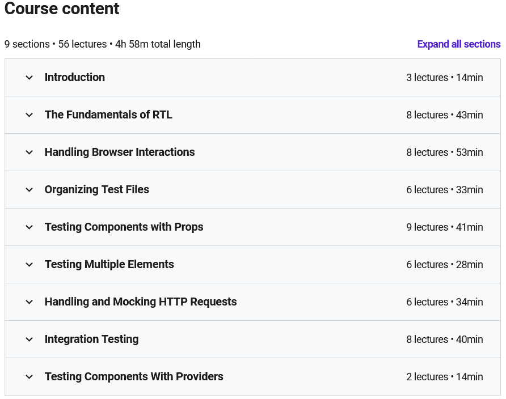Select Testing Components With Providers title
Screen dimensions: 506x399
click(x=134, y=376)
